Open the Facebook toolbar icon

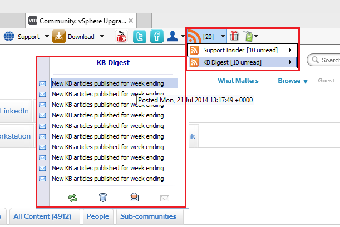click(157, 36)
